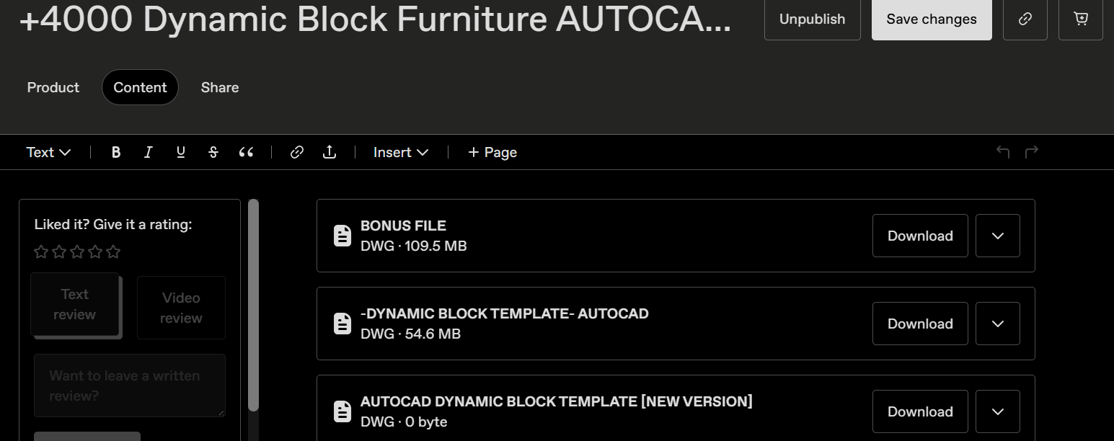Insert a block quote
The width and height of the screenshot is (1114, 441).
pyautogui.click(x=246, y=152)
